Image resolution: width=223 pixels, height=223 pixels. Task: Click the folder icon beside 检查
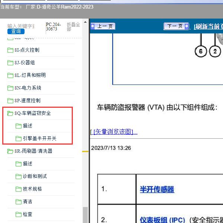[19, 214]
